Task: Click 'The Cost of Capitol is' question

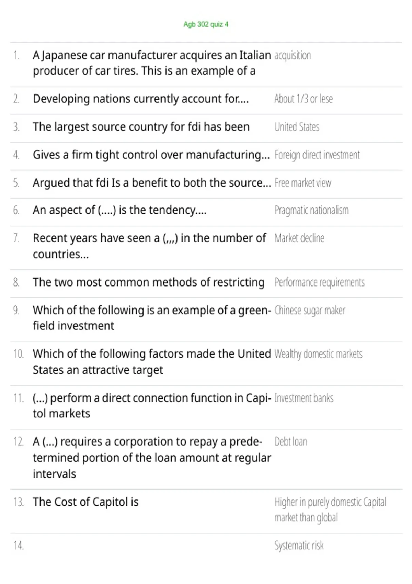Action: (x=86, y=502)
